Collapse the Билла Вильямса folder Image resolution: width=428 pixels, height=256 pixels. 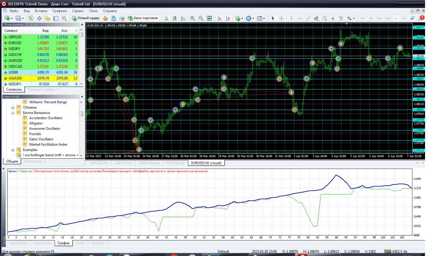[x=13, y=113]
